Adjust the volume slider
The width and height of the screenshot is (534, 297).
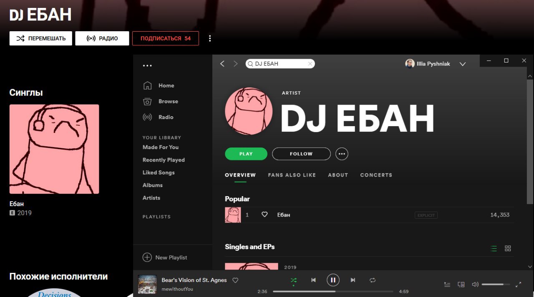tap(496, 285)
